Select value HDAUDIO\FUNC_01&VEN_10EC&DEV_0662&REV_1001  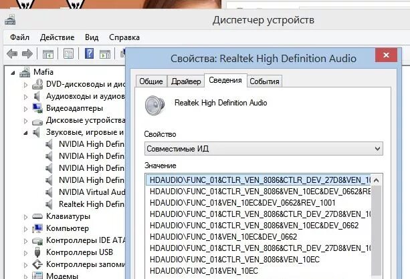(242, 203)
